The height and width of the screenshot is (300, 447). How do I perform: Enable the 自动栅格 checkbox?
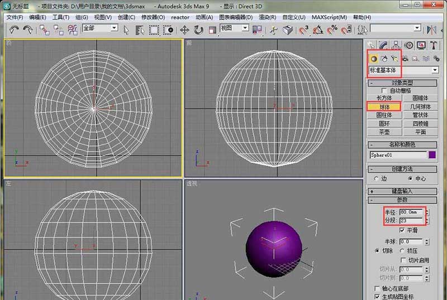tap(383, 90)
